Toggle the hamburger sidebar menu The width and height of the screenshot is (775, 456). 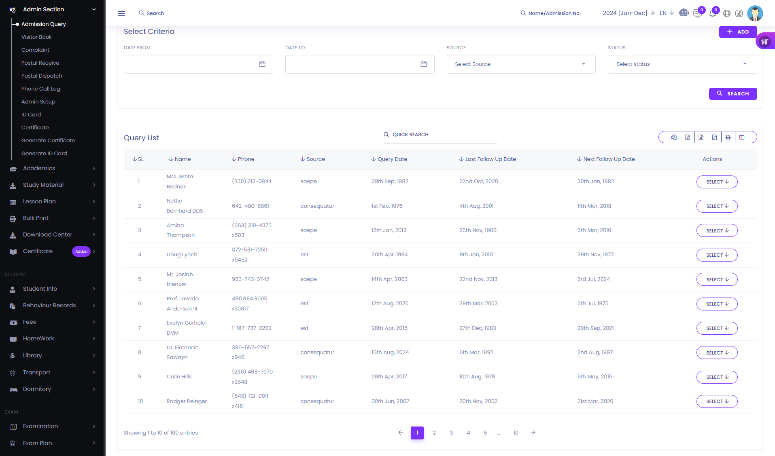pos(121,13)
